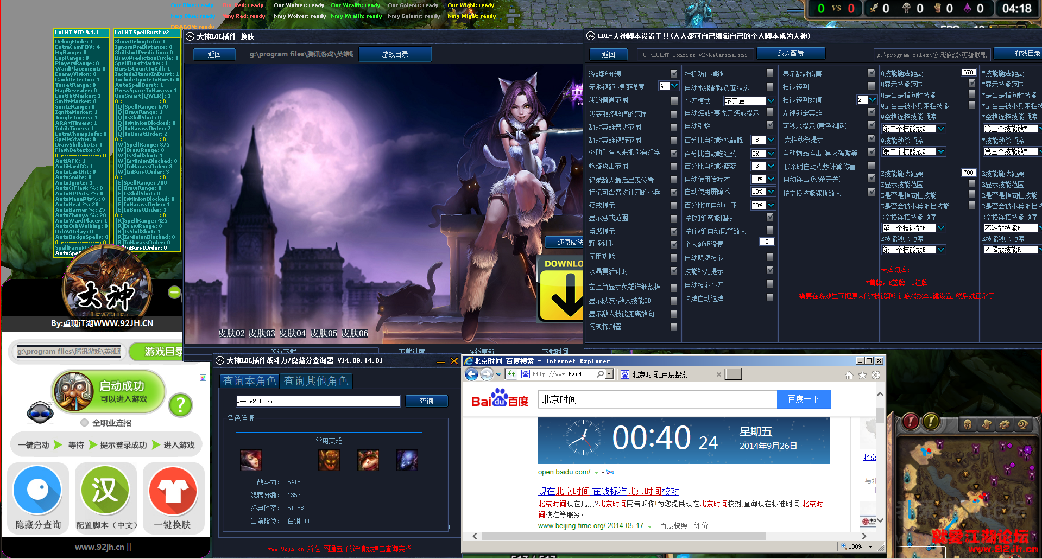The image size is (1042, 559).
Task: Select the fourth blue hero portrait
Action: [407, 460]
